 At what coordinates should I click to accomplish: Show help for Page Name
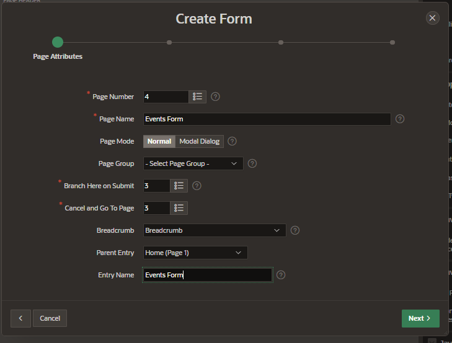(x=400, y=119)
